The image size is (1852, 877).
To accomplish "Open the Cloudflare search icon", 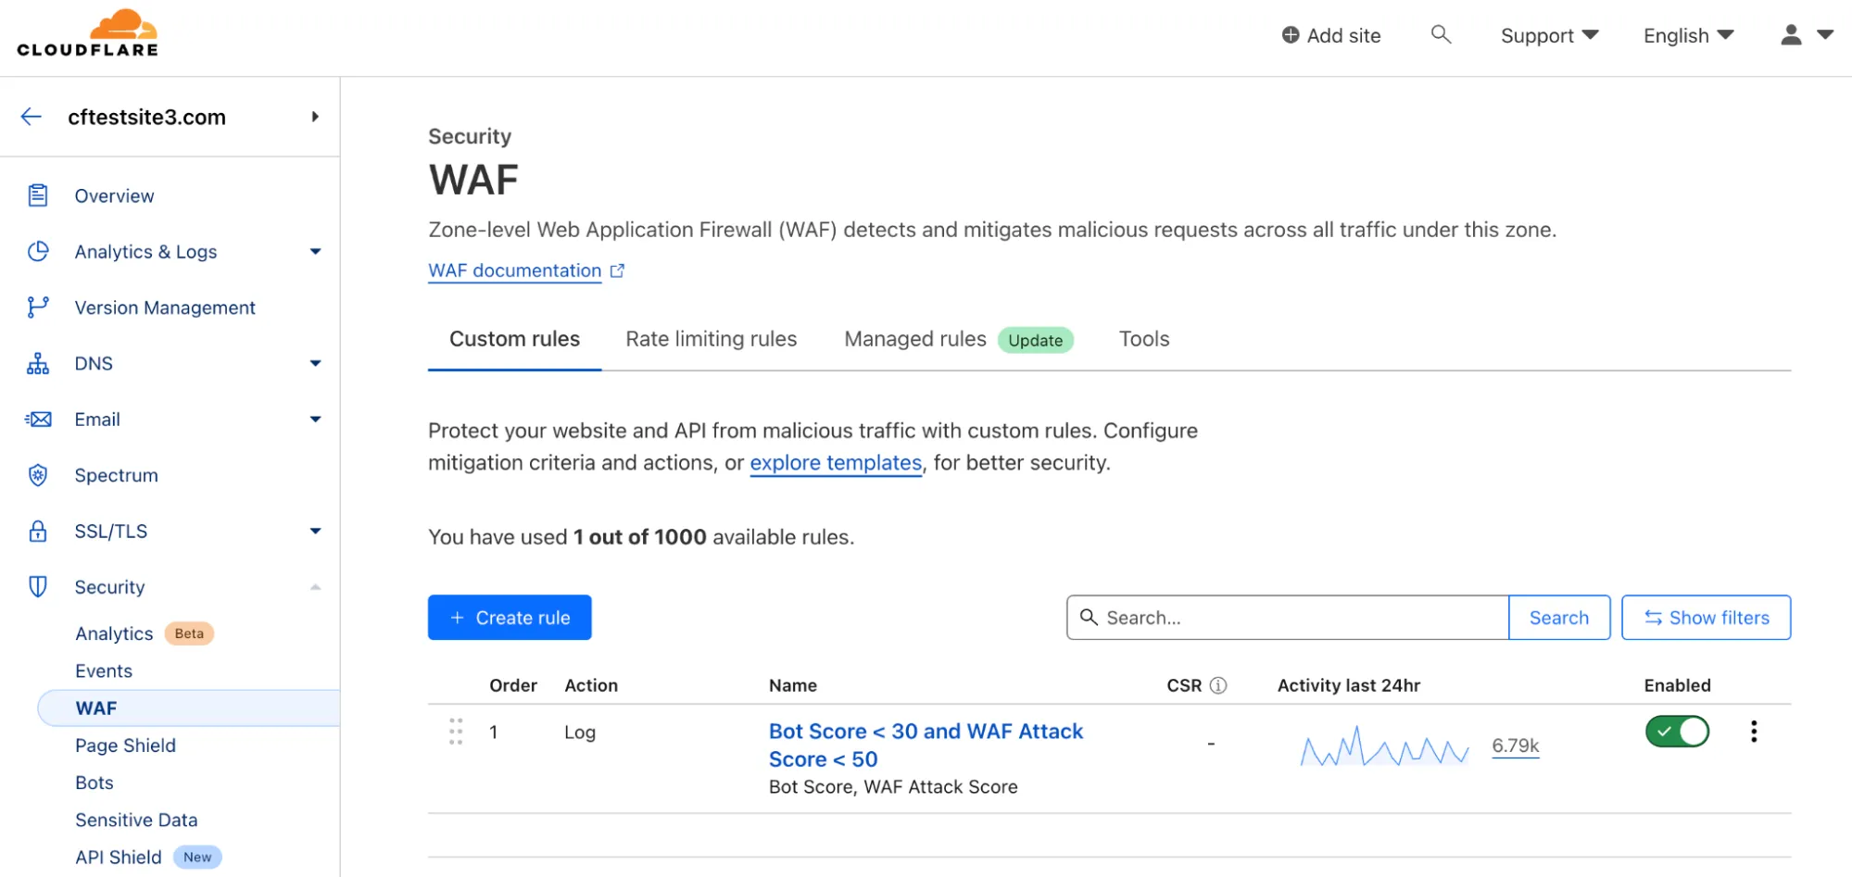I will point(1441,34).
